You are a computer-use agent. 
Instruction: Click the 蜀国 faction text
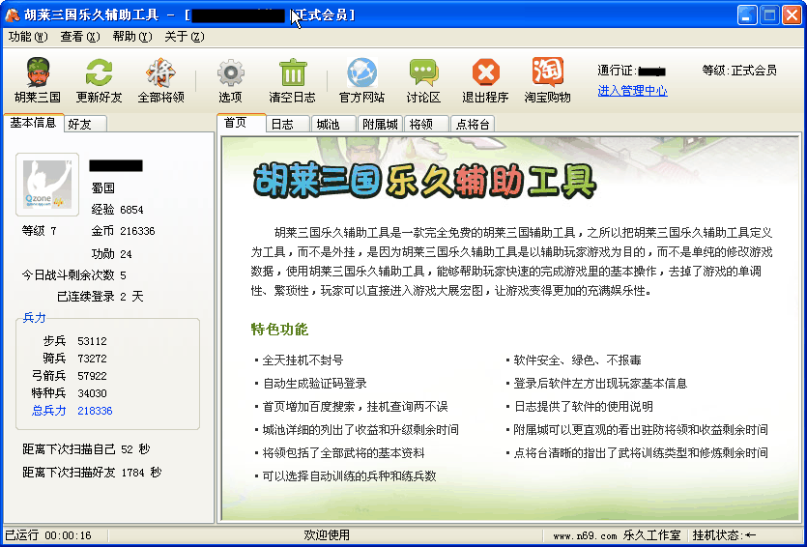(103, 187)
